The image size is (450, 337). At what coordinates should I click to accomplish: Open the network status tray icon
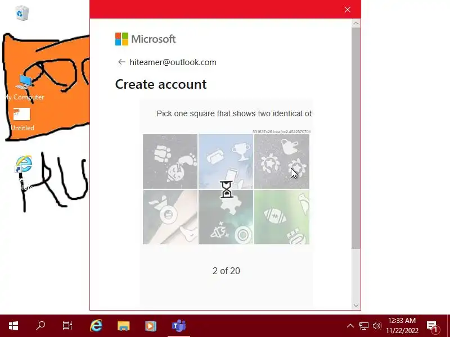click(363, 326)
